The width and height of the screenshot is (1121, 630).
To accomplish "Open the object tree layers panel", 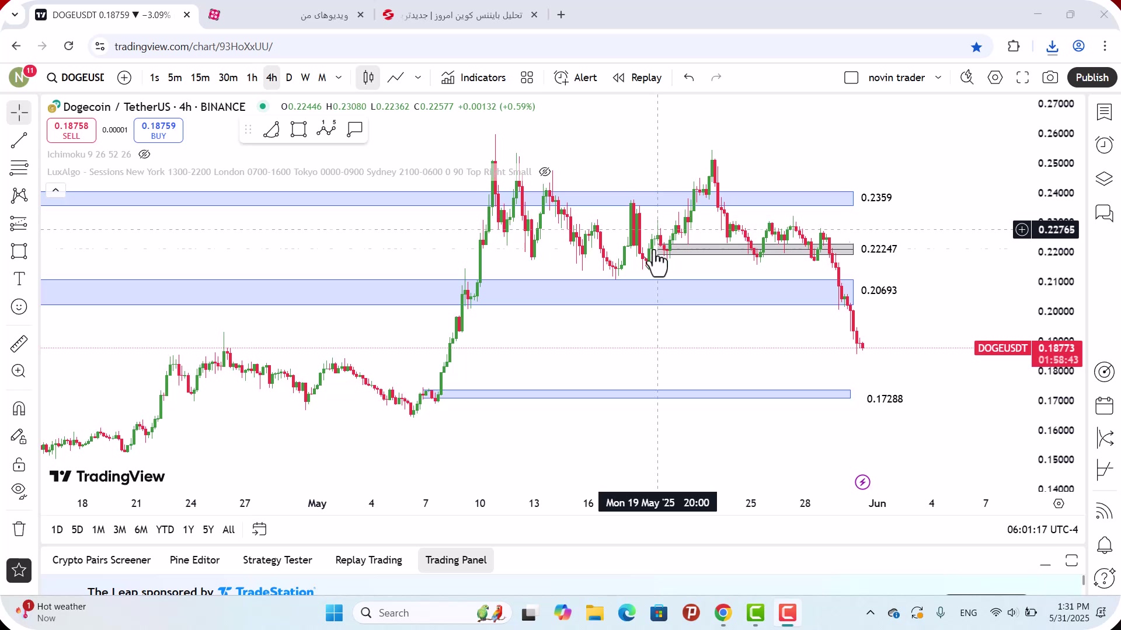I will (x=1104, y=178).
